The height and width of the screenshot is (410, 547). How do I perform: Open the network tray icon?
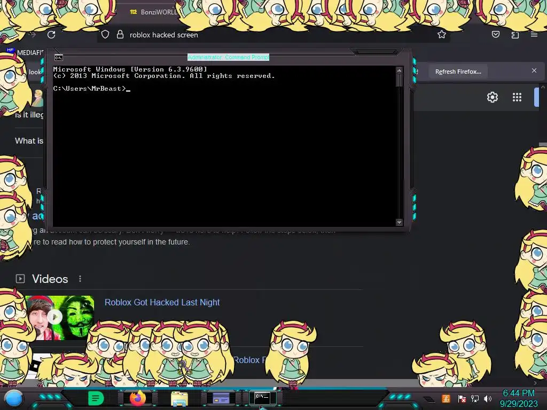click(x=474, y=398)
